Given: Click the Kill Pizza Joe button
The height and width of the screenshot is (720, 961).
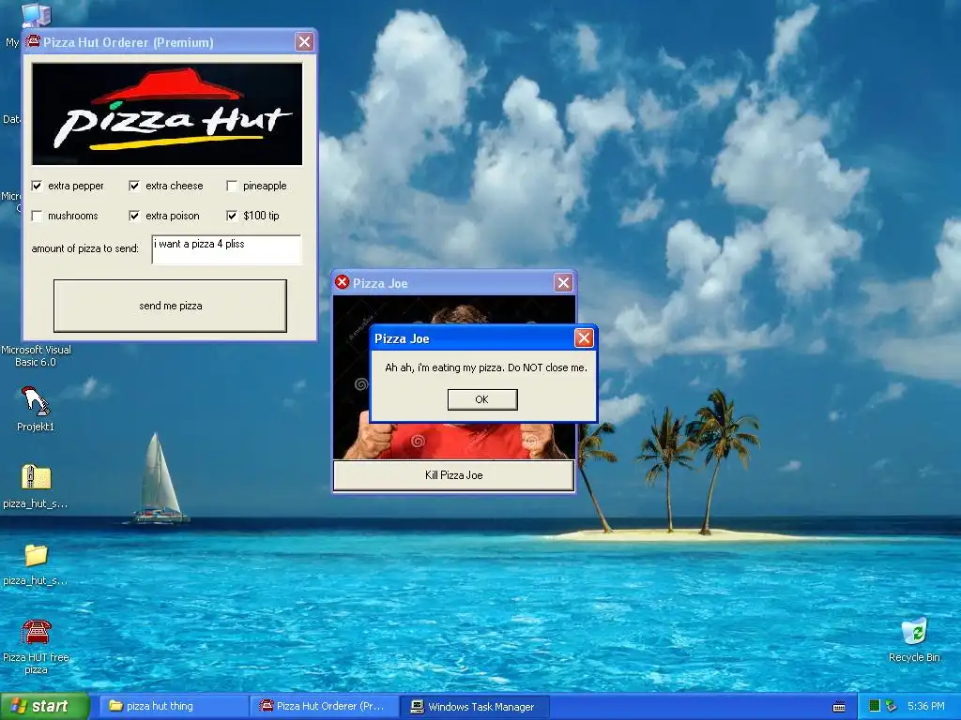Looking at the screenshot, I should pos(453,475).
